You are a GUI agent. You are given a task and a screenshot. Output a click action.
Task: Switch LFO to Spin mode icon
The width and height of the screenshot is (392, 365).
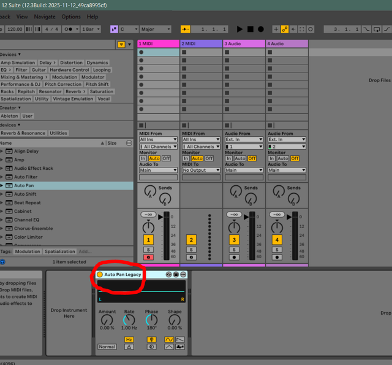point(151,347)
